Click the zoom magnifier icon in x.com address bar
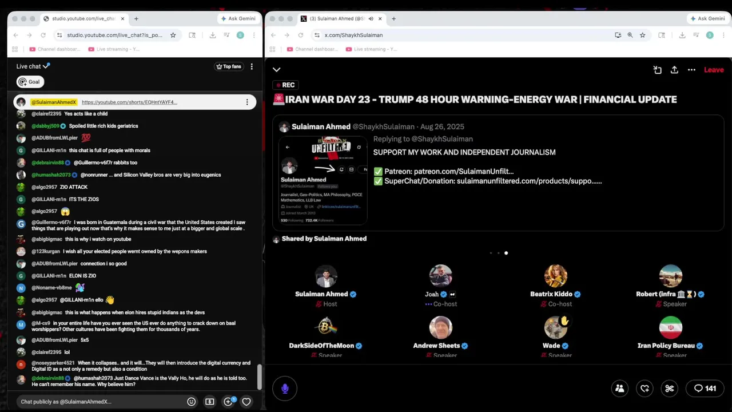 (630, 35)
